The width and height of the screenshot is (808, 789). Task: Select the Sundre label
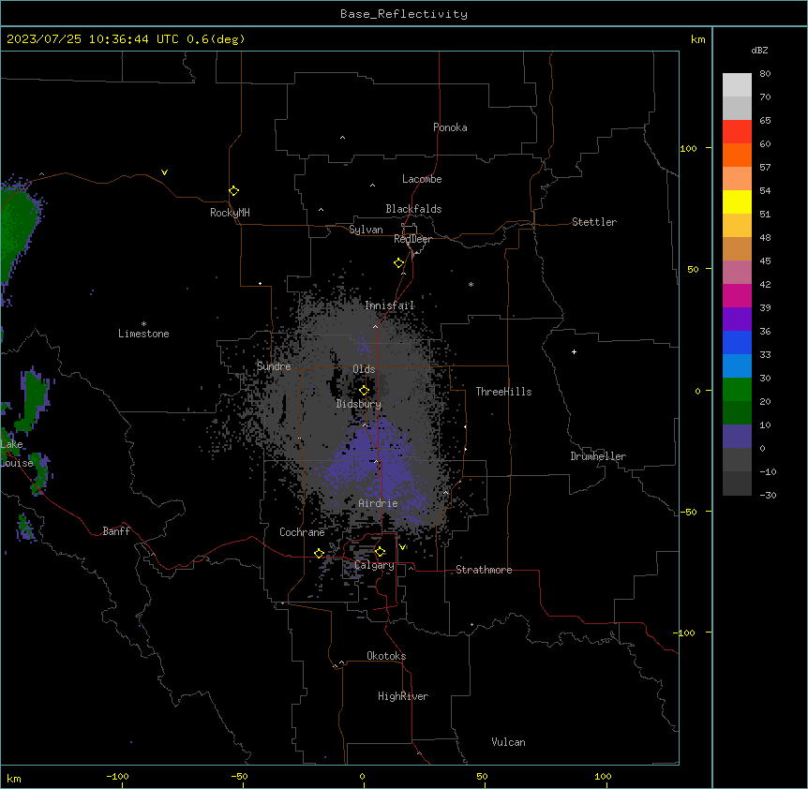coord(274,366)
